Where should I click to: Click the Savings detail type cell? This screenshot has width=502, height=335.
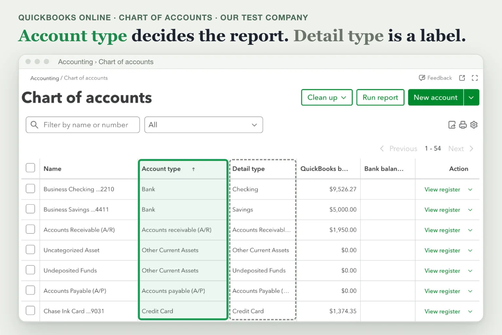(x=243, y=210)
